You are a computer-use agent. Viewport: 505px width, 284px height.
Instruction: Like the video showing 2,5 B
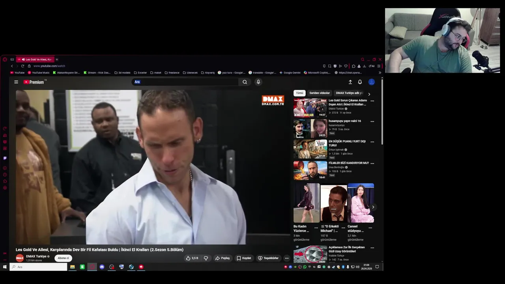pyautogui.click(x=192, y=258)
